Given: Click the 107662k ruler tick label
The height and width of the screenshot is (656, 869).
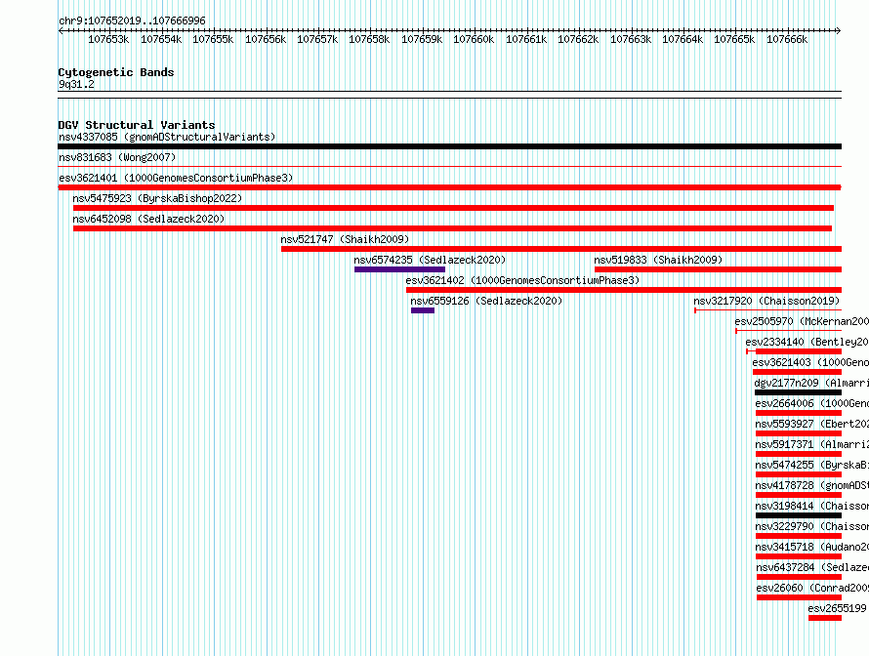Looking at the screenshot, I should (x=578, y=39).
